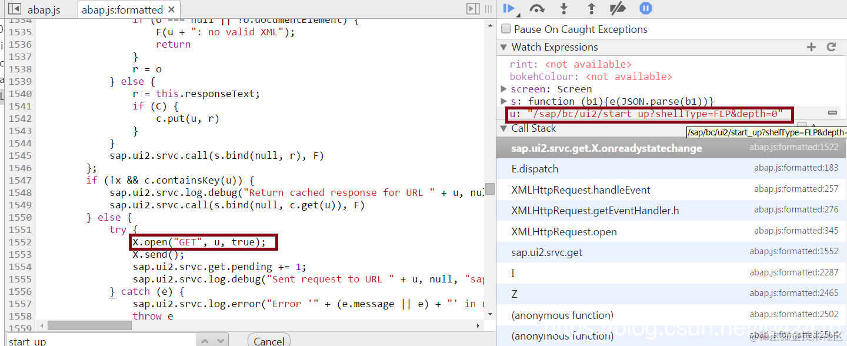Set breakpoint on line 1552
The image size is (847, 346).
point(20,242)
